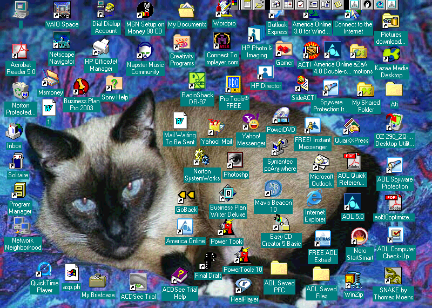Open Business Plan Pro 2003
432x308 pixels.
click(x=82, y=87)
